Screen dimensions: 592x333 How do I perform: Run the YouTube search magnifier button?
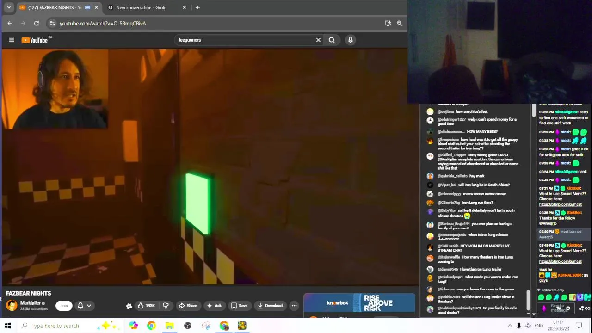[x=332, y=40]
